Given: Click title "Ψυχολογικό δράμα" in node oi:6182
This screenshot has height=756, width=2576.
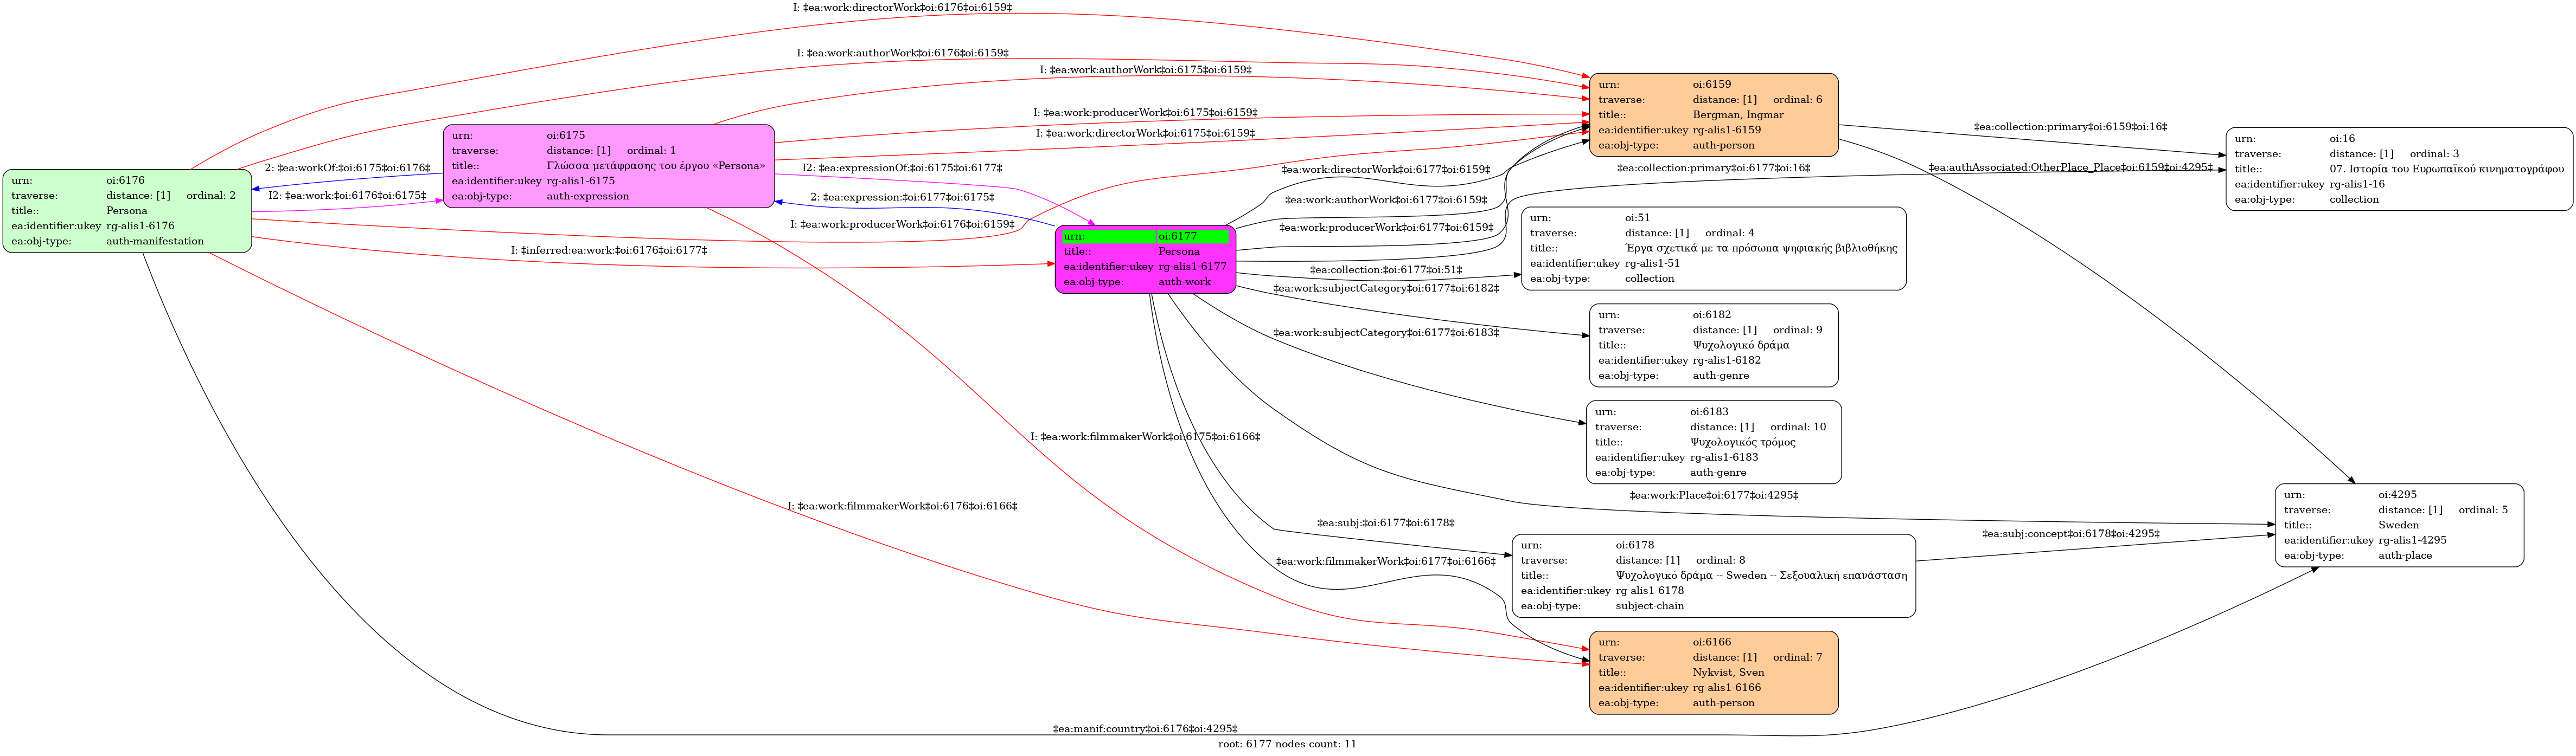Looking at the screenshot, I should coord(1740,346).
